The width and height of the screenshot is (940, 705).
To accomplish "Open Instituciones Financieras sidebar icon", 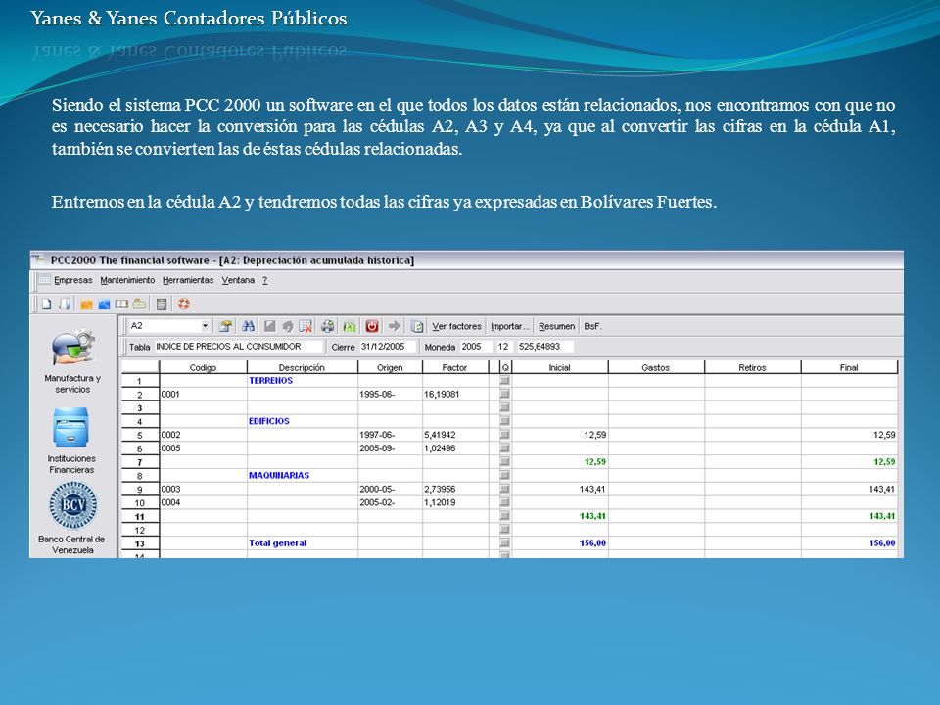I will tap(71, 428).
